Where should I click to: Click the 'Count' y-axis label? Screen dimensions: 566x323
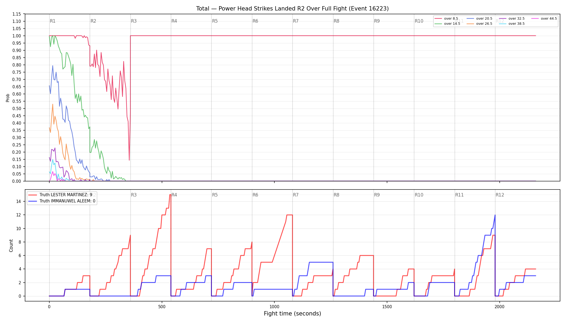pyautogui.click(x=11, y=245)
